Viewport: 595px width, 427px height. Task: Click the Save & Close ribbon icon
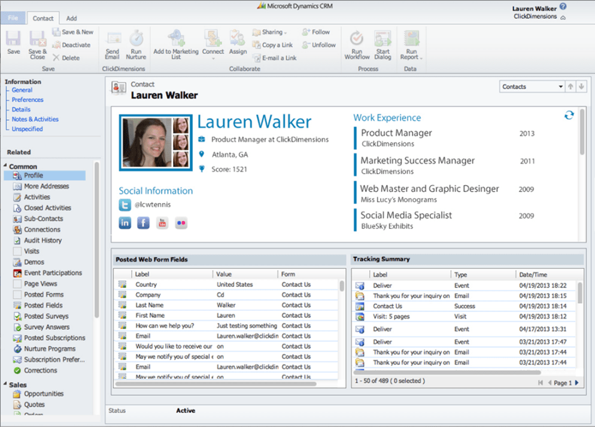pyautogui.click(x=38, y=40)
